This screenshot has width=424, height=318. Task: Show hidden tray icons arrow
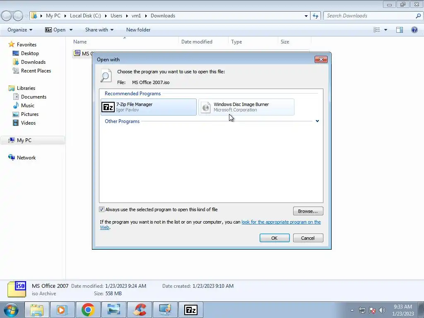[x=352, y=310]
